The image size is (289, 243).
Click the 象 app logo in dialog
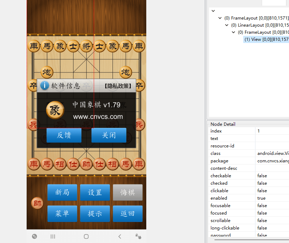[x=55, y=110]
